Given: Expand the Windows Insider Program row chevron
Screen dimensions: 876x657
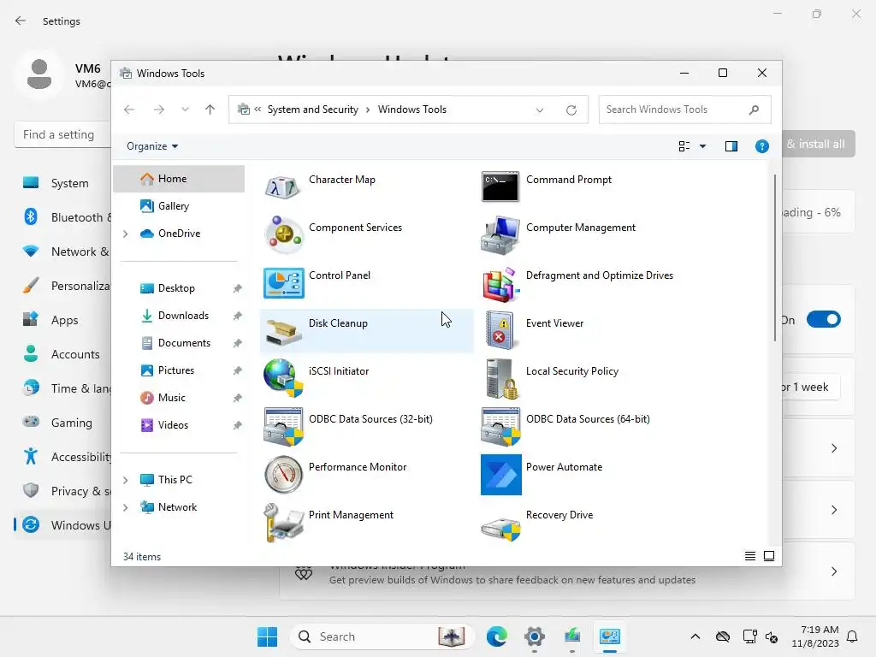Looking at the screenshot, I should (834, 571).
